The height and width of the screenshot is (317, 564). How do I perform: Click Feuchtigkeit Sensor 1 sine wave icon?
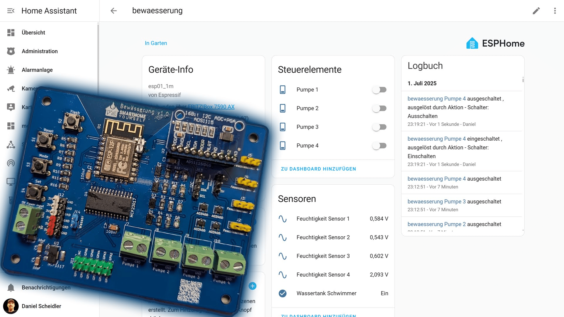[x=283, y=219]
